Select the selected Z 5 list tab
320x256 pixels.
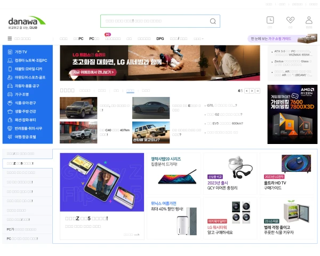click(x=27, y=163)
